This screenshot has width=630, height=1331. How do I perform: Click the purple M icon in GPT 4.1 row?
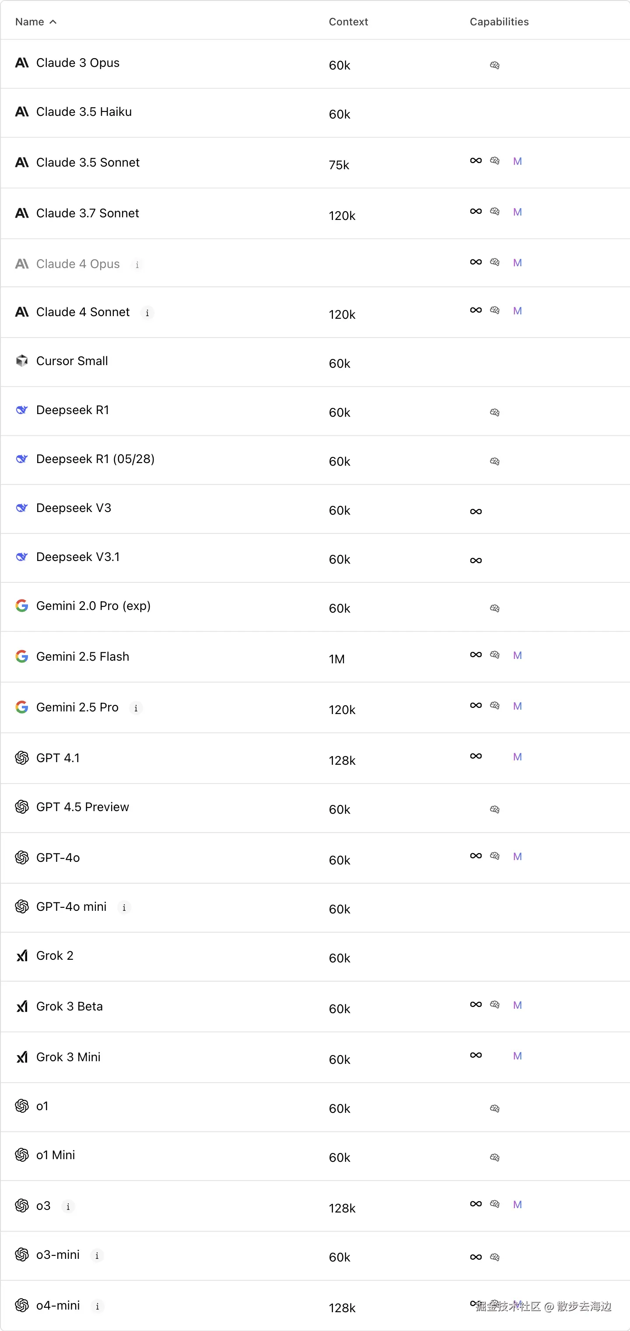click(x=517, y=757)
